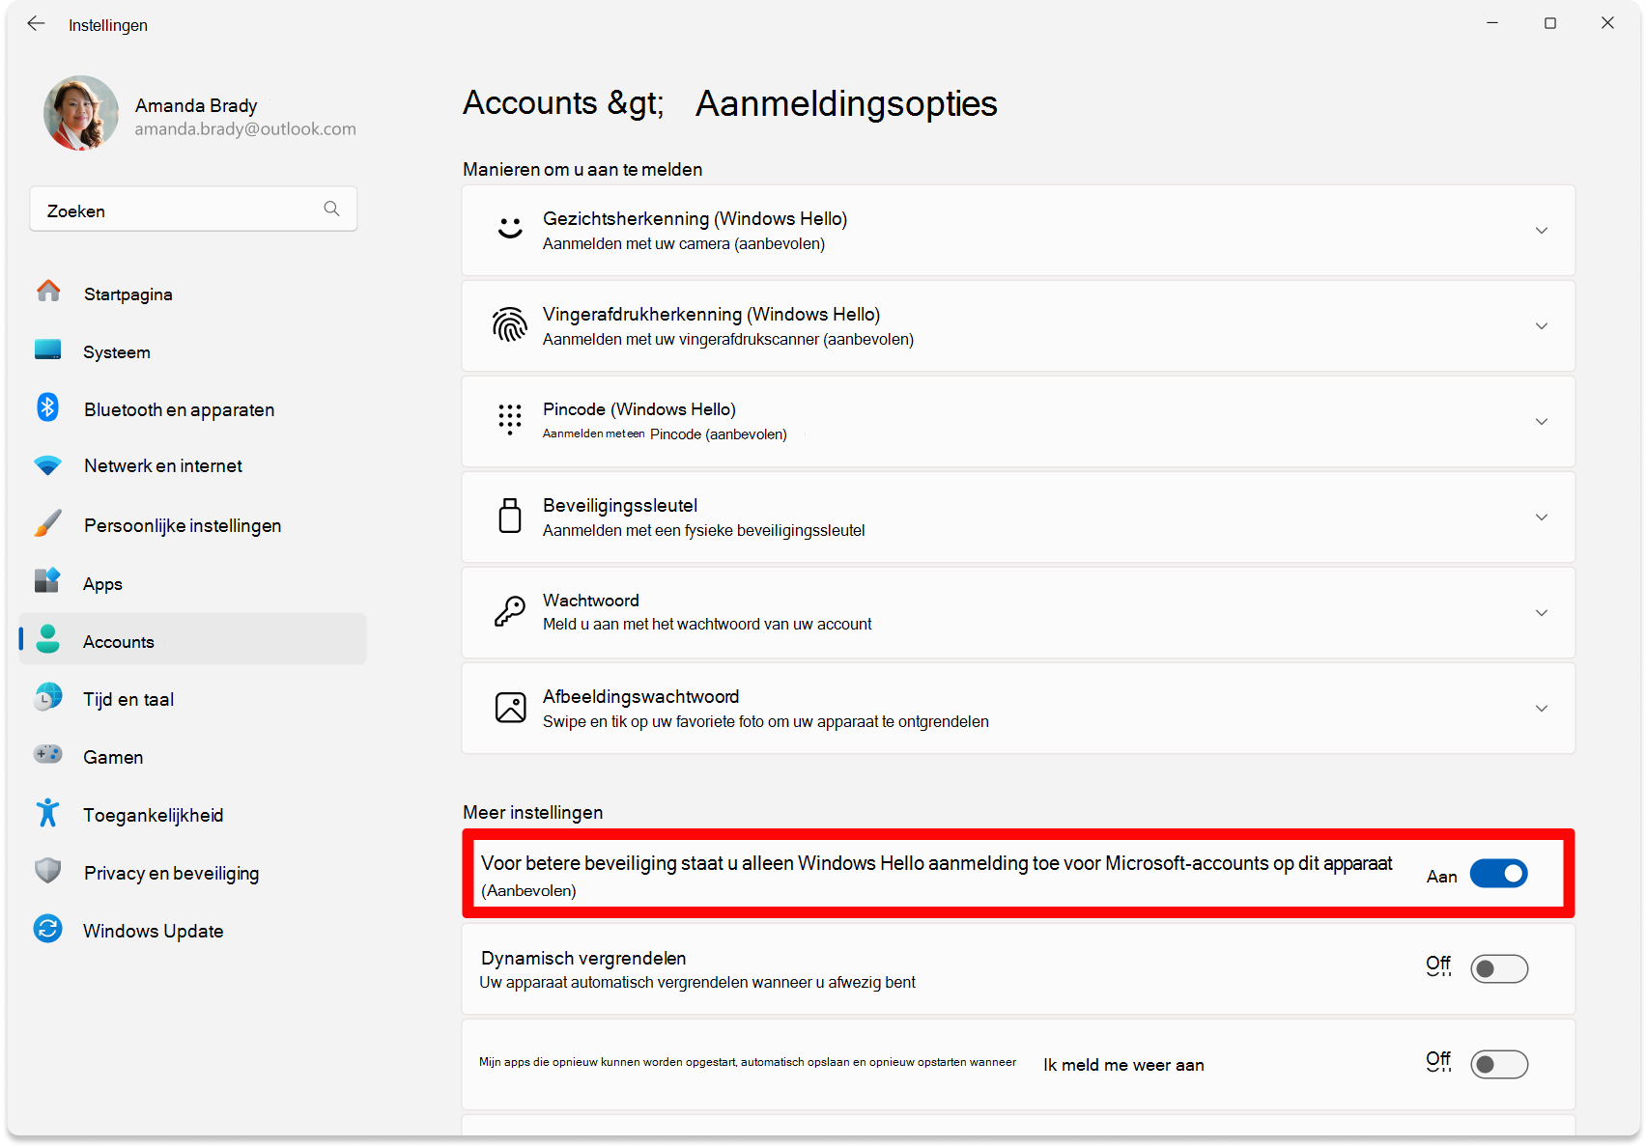The image size is (1646, 1147).
Task: Open Toegankelijkheid settings
Action: tap(193, 815)
